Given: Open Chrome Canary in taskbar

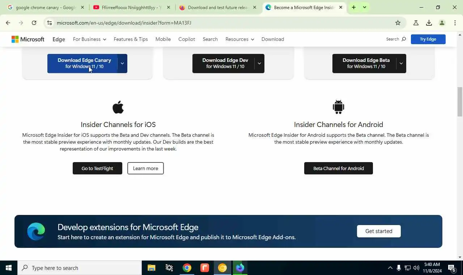Looking at the screenshot, I should coord(222,268).
